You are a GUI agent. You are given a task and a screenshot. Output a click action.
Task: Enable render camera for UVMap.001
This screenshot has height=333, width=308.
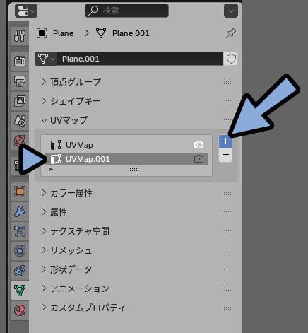coord(199,159)
